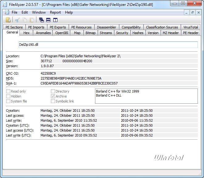Screen dimensions: 204x178
Task: Open the VirusTotal tab
Action: pos(191,27)
